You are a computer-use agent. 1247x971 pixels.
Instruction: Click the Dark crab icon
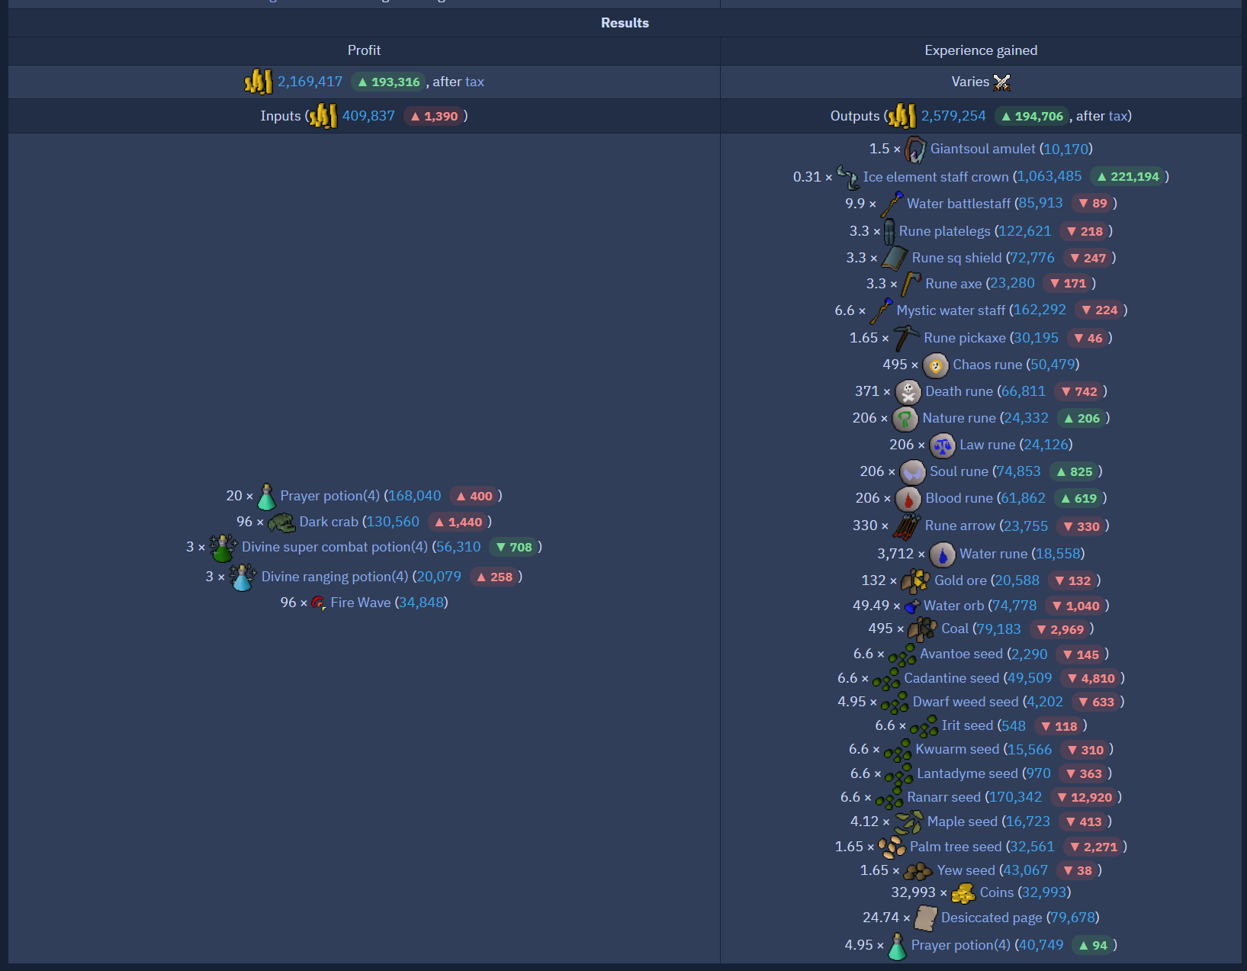click(281, 522)
